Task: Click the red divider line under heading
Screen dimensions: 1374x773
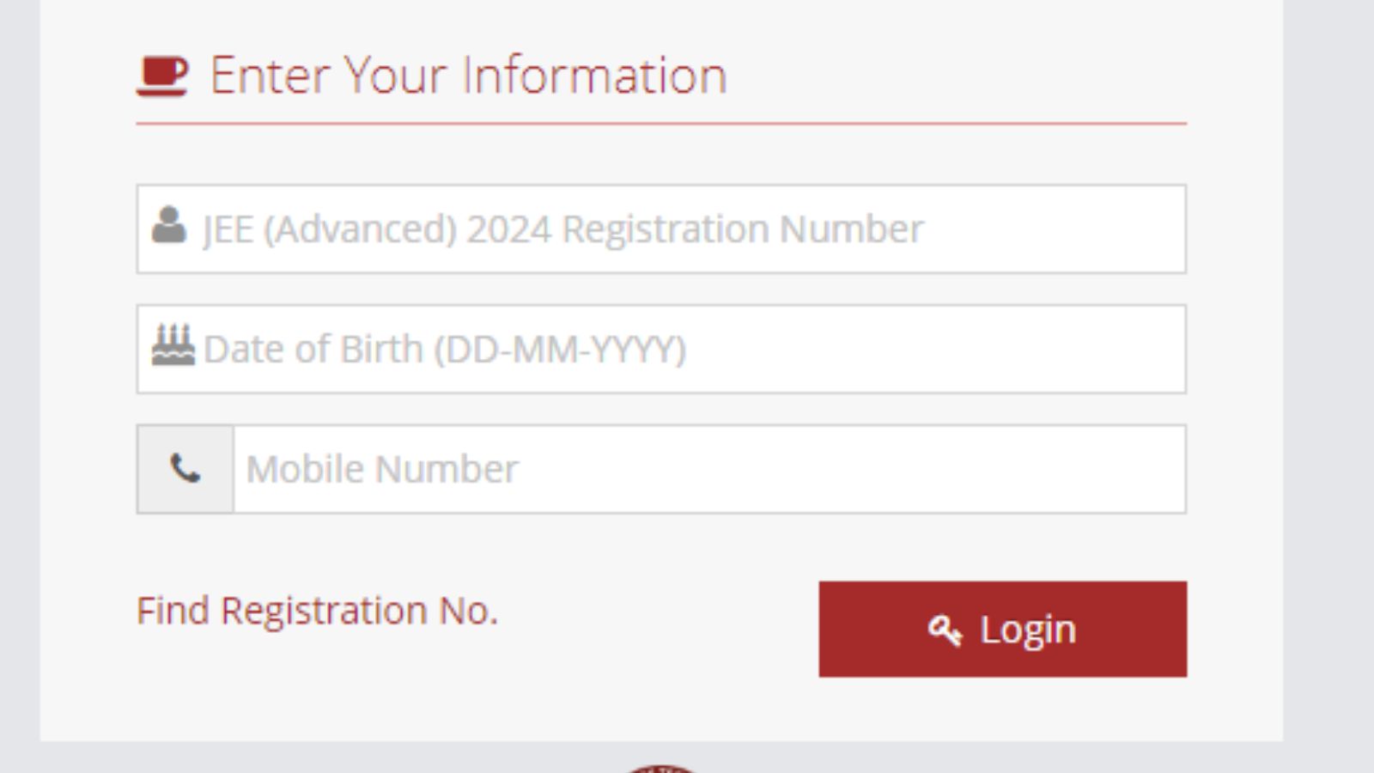Action: (x=661, y=124)
